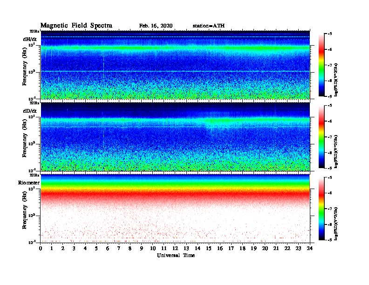Click the hour 5 tick label on time axis

pyautogui.click(x=96, y=248)
